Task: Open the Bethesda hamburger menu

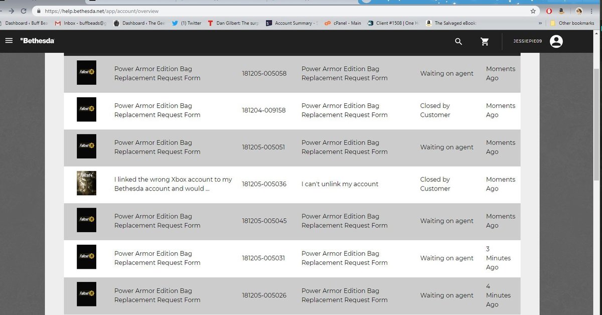Action: click(9, 41)
